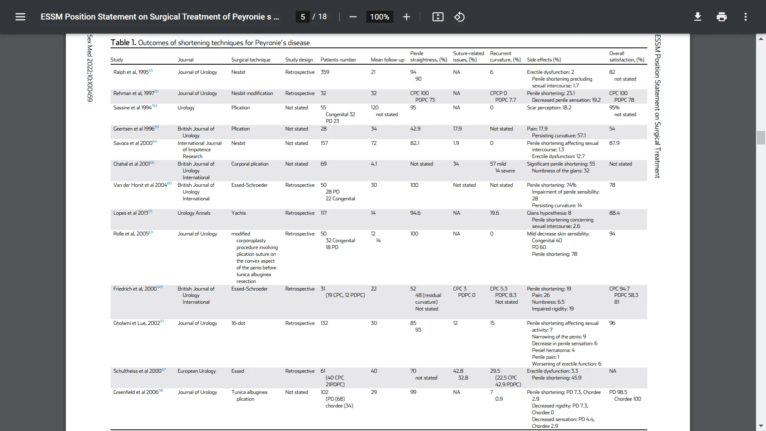This screenshot has height=431, width=766.
Task: Click reference 152 after Sassine et al 1994
Action: [x=155, y=106]
